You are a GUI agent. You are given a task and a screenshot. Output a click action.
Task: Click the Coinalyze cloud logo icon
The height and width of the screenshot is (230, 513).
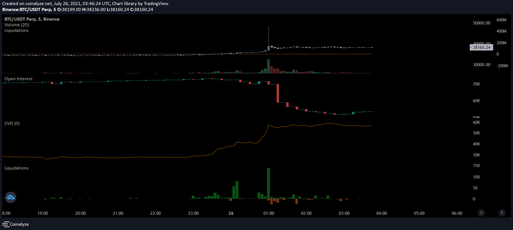pos(11,197)
